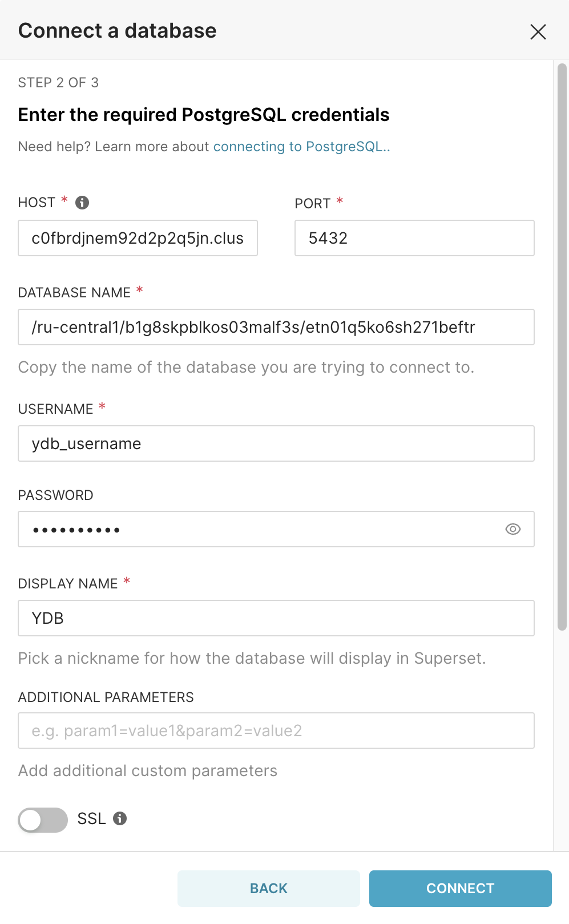Click the SSL label text
The width and height of the screenshot is (569, 924).
pos(91,818)
